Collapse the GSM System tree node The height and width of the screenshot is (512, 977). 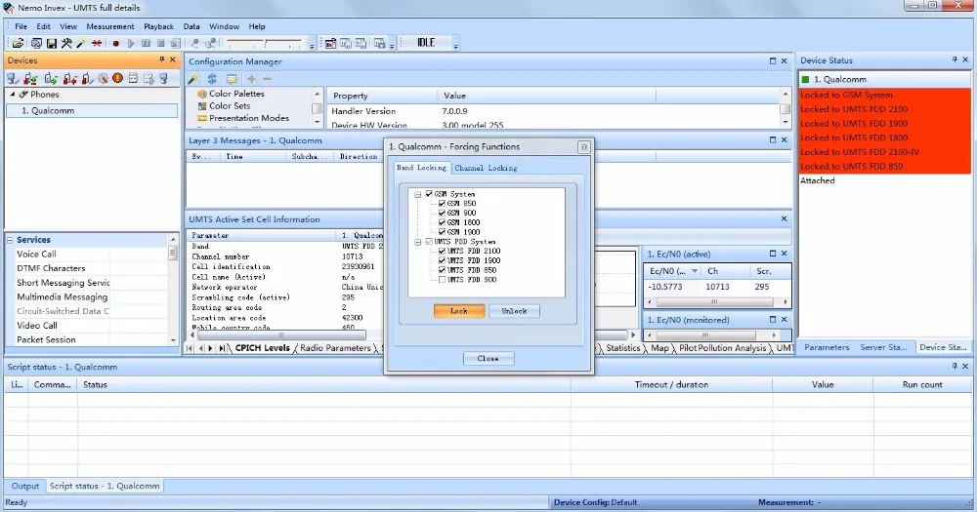tap(418, 194)
